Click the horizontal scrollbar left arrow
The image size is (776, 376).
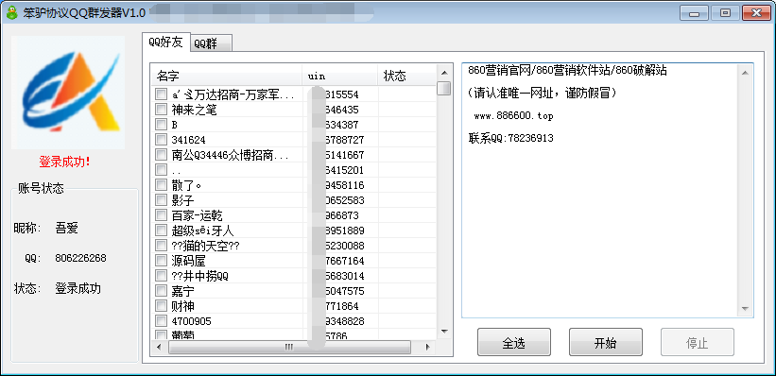point(159,347)
